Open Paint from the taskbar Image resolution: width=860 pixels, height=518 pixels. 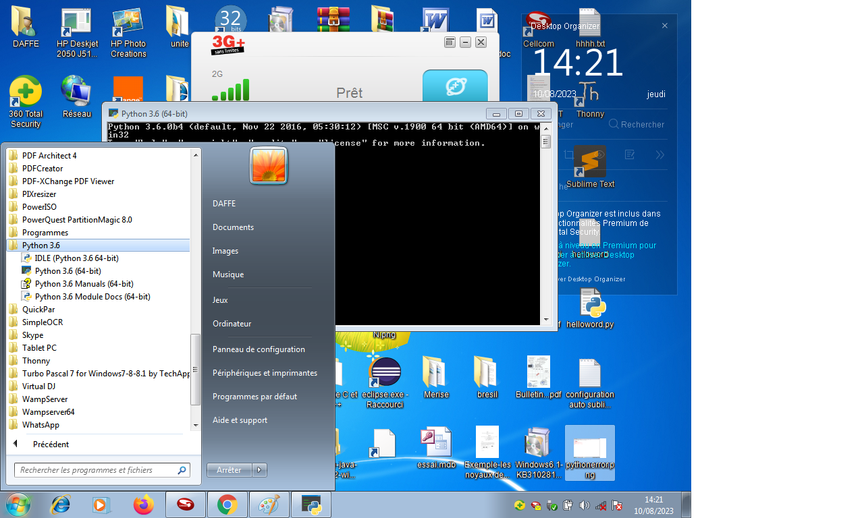269,505
